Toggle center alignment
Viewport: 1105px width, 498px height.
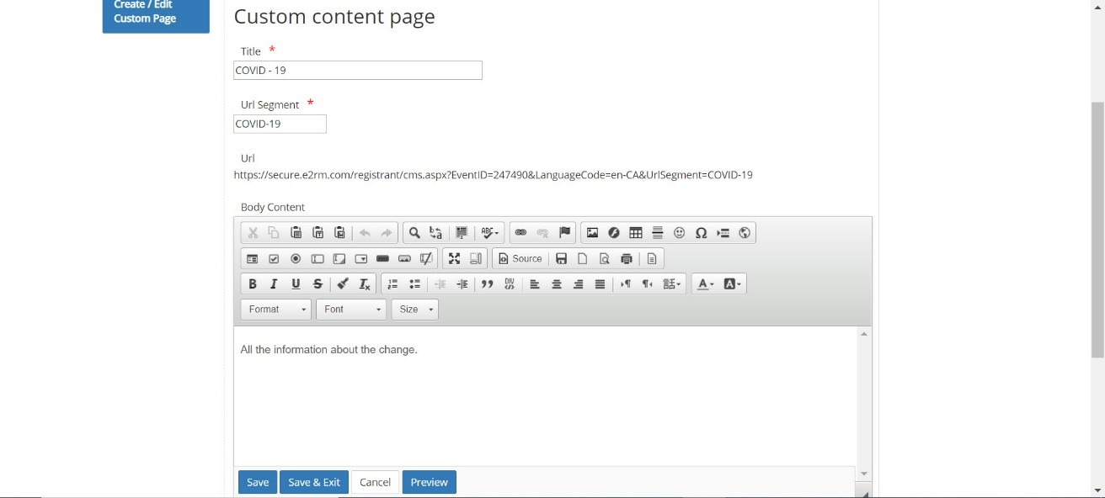[x=557, y=283]
